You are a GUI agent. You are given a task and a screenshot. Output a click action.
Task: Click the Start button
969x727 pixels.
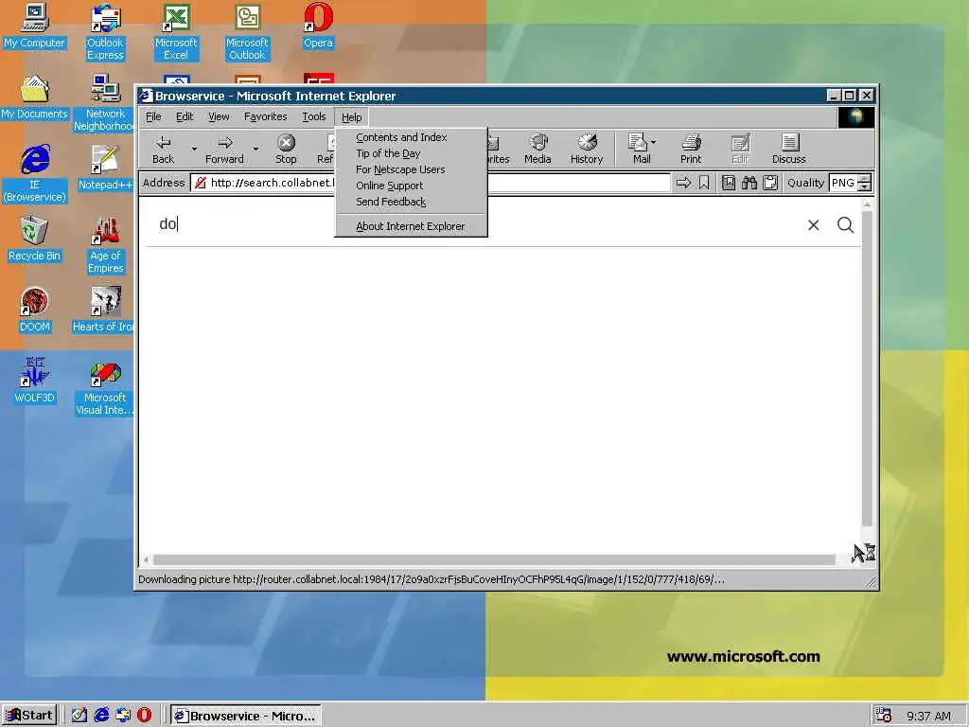click(x=29, y=716)
